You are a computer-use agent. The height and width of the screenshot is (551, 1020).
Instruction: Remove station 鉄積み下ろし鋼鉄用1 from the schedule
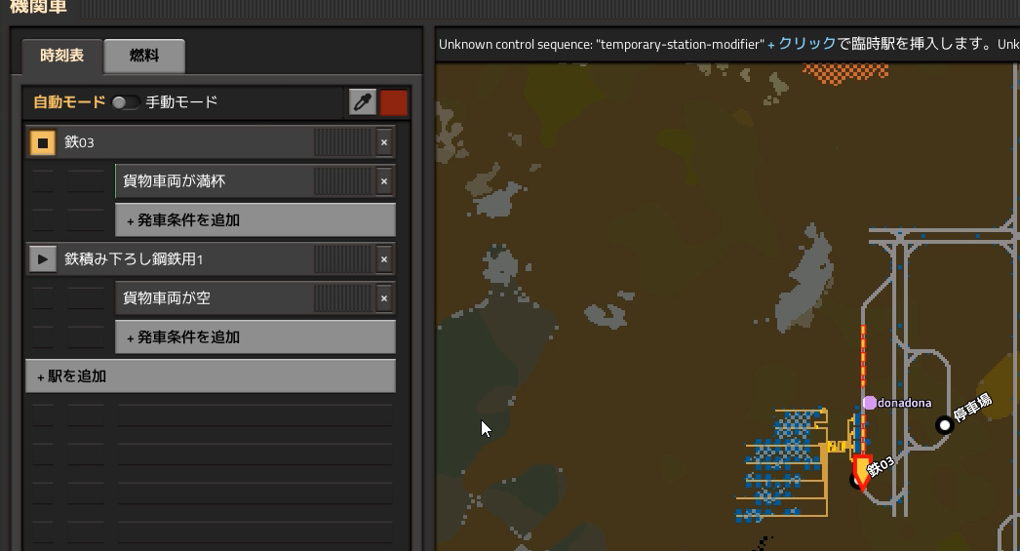coord(384,259)
